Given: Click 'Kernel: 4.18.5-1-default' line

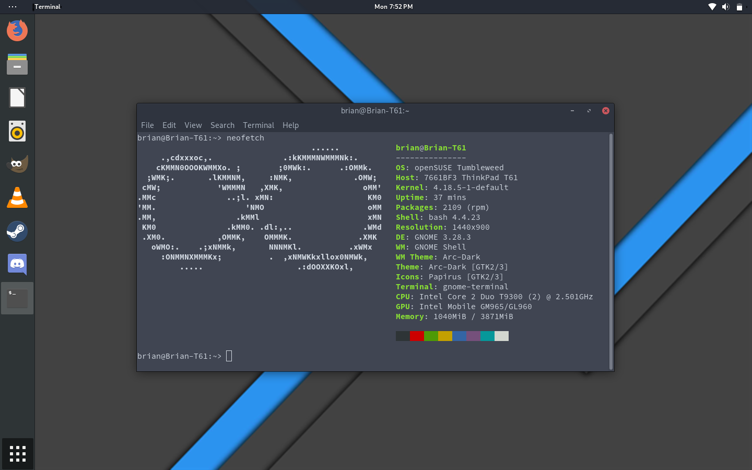Looking at the screenshot, I should [452, 187].
